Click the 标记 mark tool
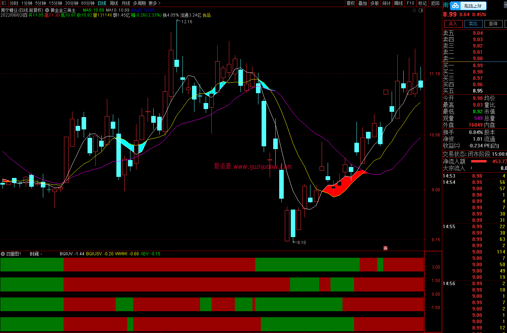The height and width of the screenshot is (333, 507). point(422,3)
